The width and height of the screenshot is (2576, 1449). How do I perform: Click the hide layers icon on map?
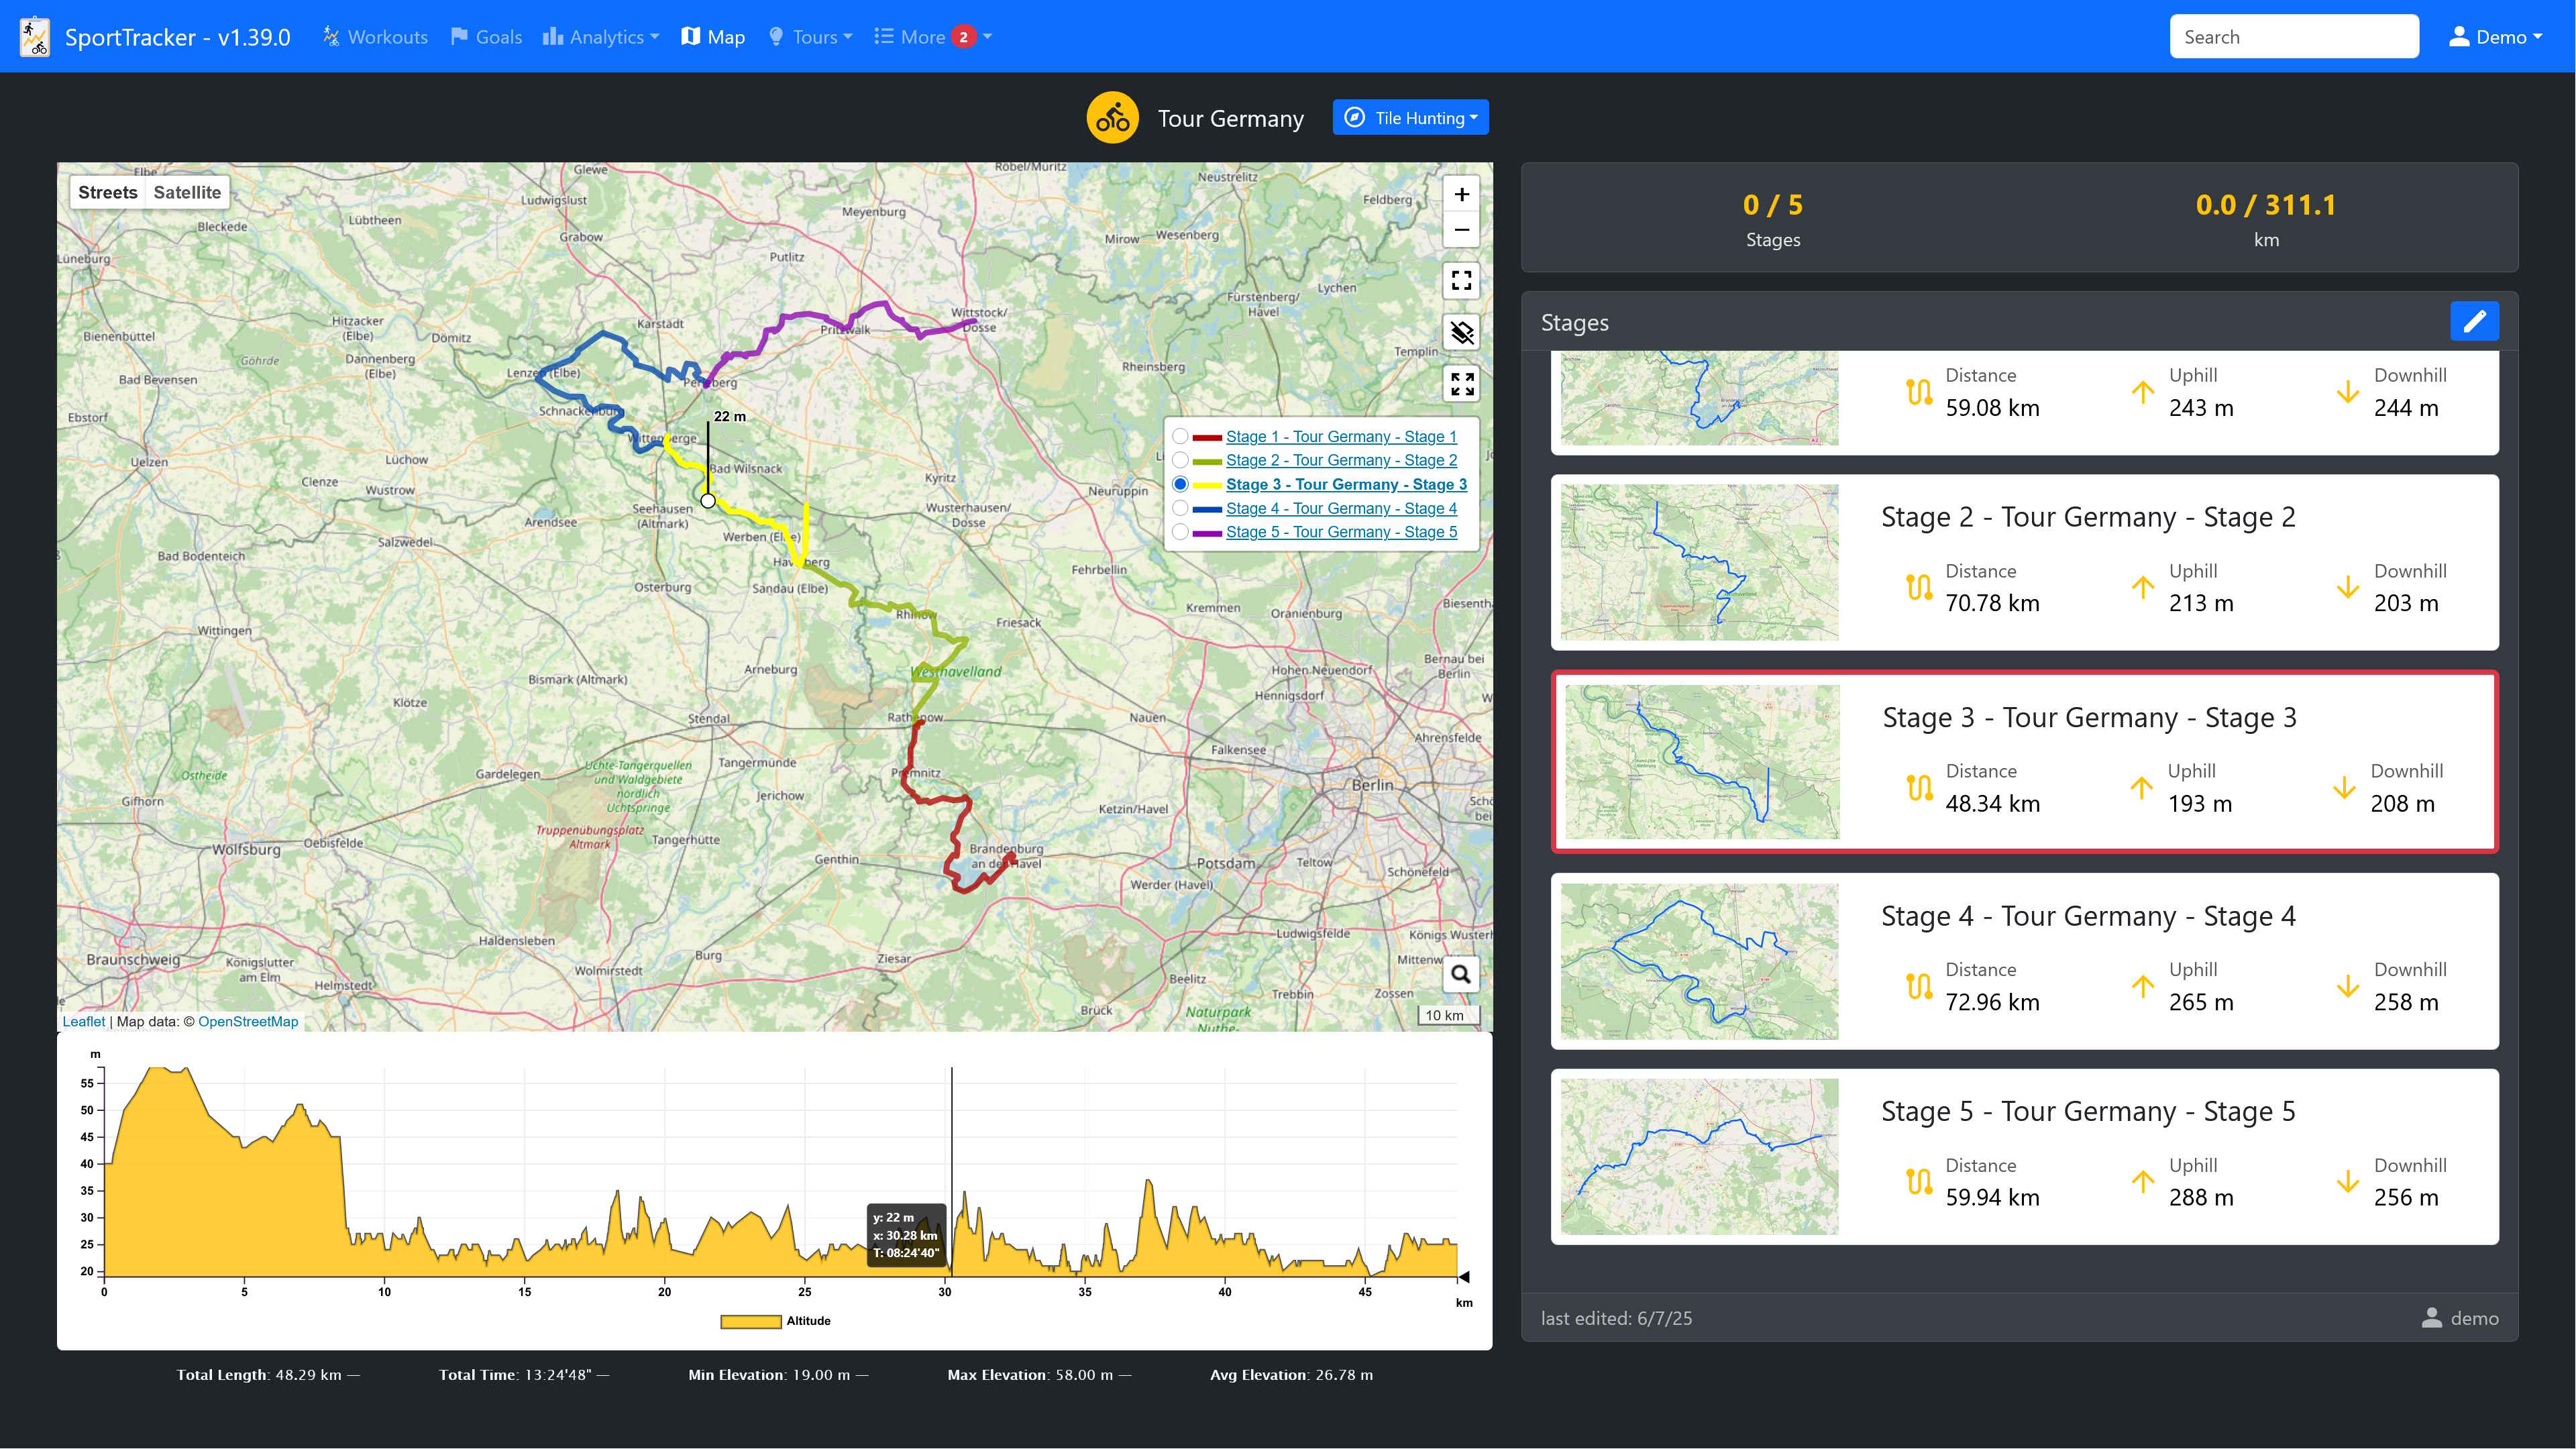(1461, 332)
